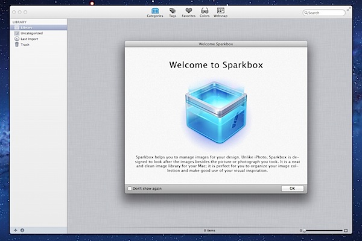Adjust the thumbnail size slider
362x241 pixels.
tap(323, 230)
